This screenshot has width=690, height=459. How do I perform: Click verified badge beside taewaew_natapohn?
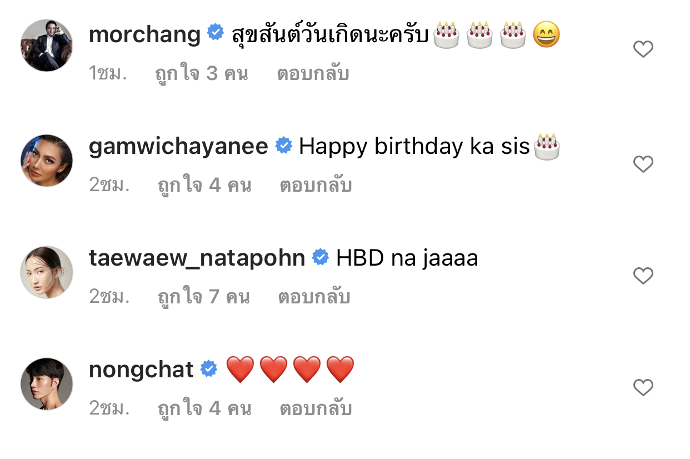coord(321,257)
